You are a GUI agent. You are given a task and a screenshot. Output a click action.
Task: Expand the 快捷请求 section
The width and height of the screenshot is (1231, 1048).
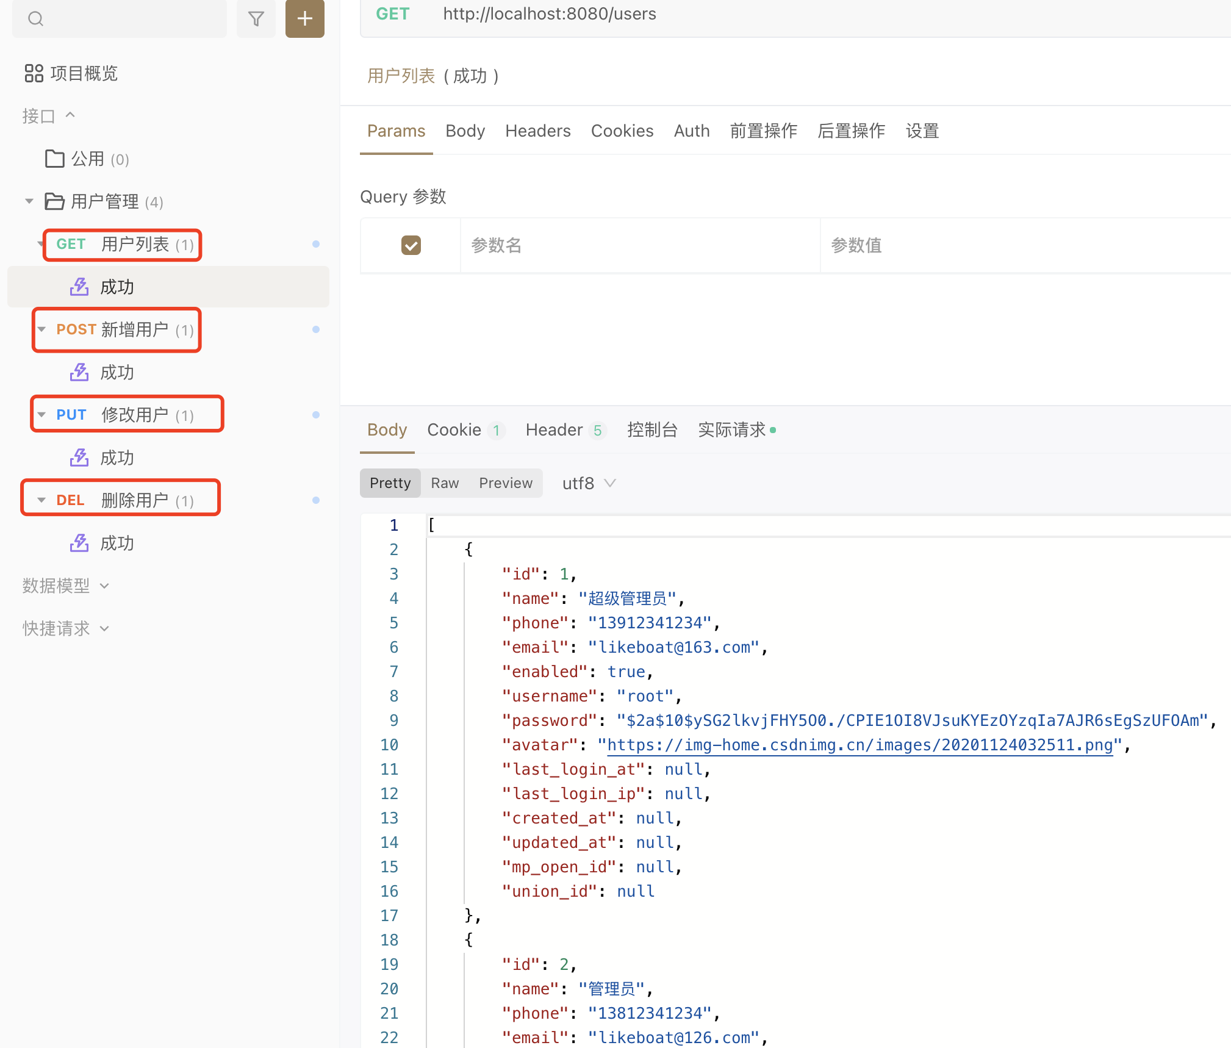66,628
